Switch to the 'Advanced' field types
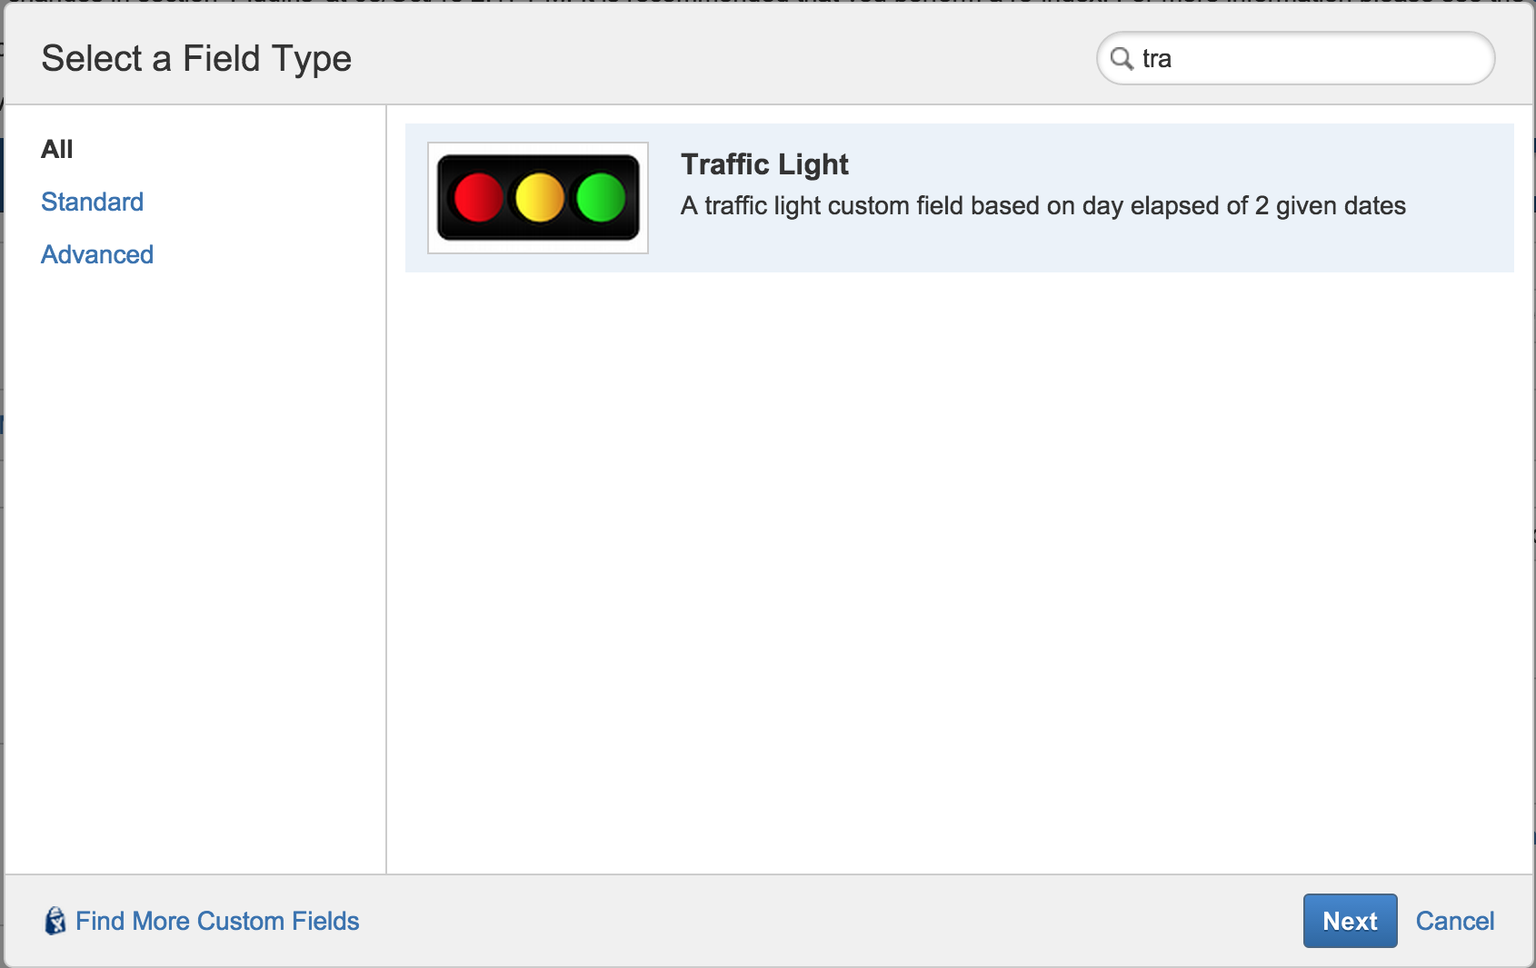Image resolution: width=1536 pixels, height=968 pixels. point(96,254)
